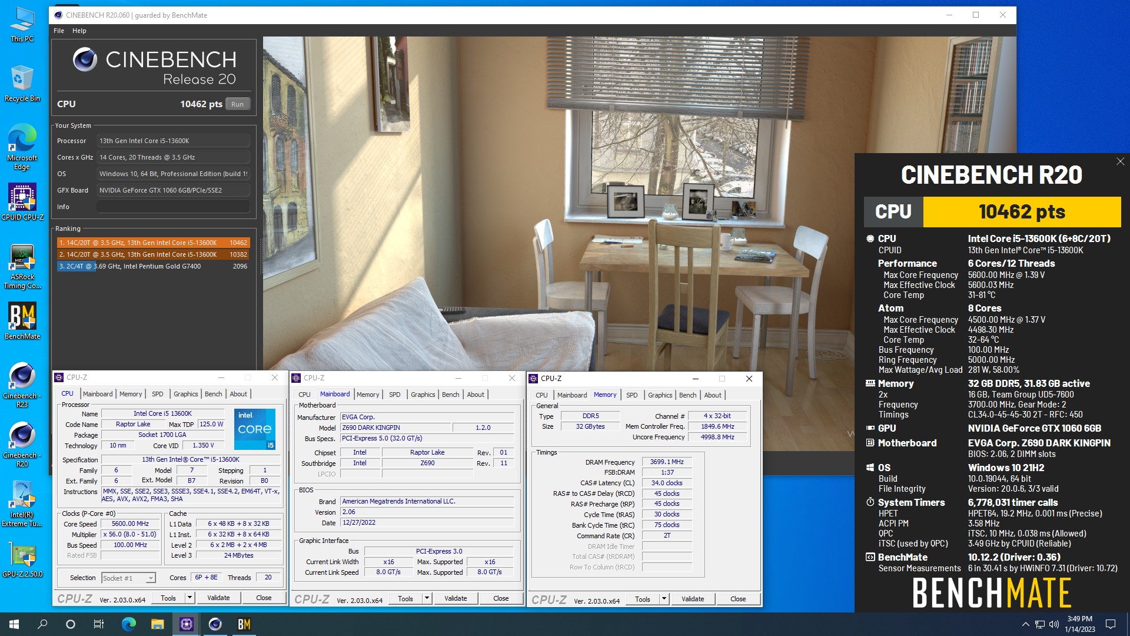Switch to BenchMate taskbar button
The image size is (1130, 636).
tap(244, 624)
